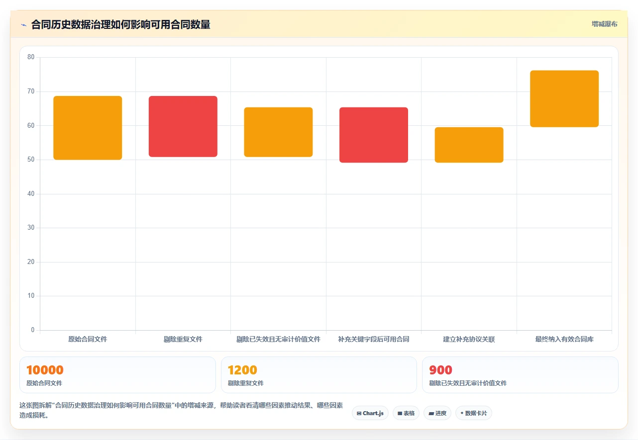Screen dimensions: 638x440
Task: Click the y-axis value 30
Action: coord(31,228)
